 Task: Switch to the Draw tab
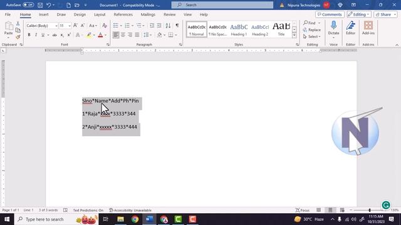(61, 14)
